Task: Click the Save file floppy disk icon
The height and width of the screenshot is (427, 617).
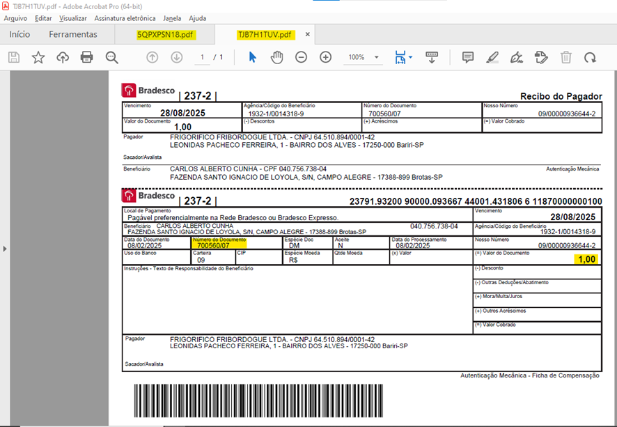Action: [14, 57]
